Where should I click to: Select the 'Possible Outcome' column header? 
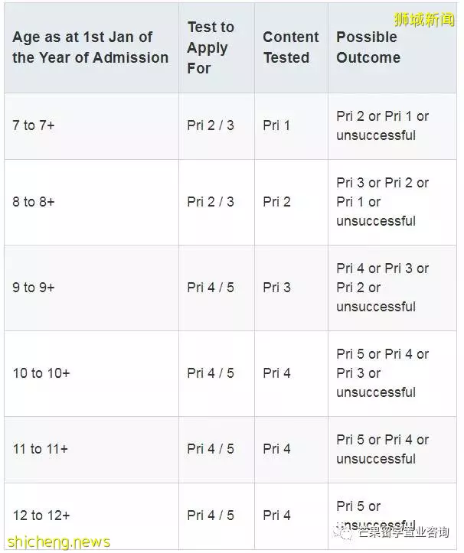click(x=392, y=48)
